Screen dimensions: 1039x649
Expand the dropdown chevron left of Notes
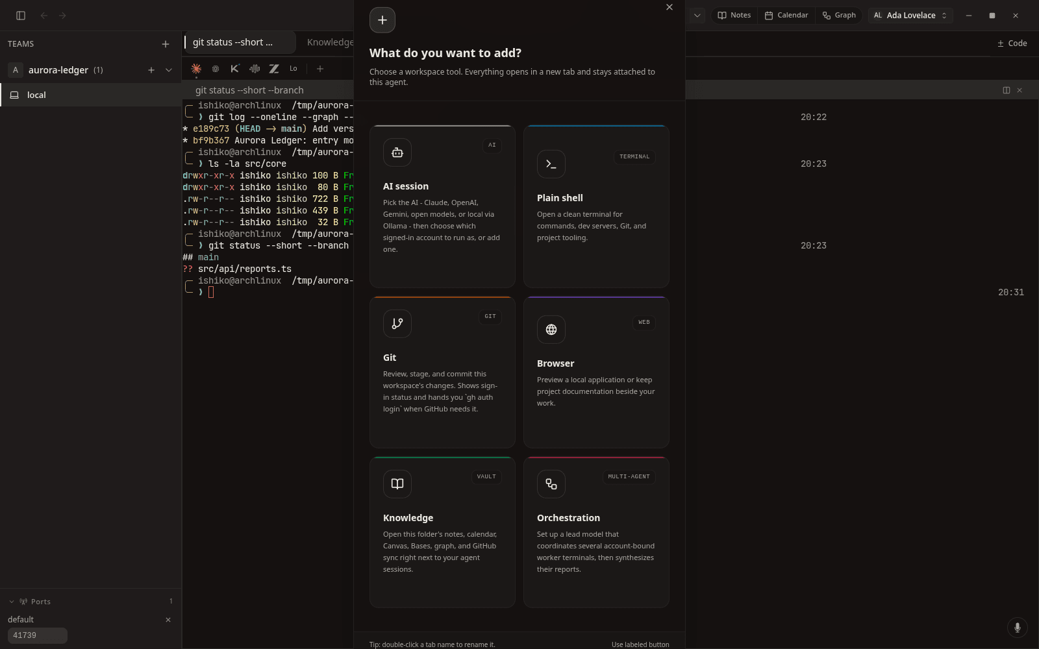coord(697,16)
